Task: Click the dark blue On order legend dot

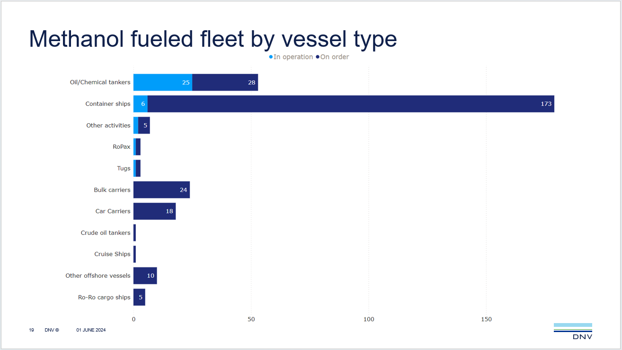Action: [317, 57]
